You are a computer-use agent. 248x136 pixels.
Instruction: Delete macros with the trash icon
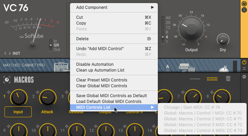click(228, 78)
